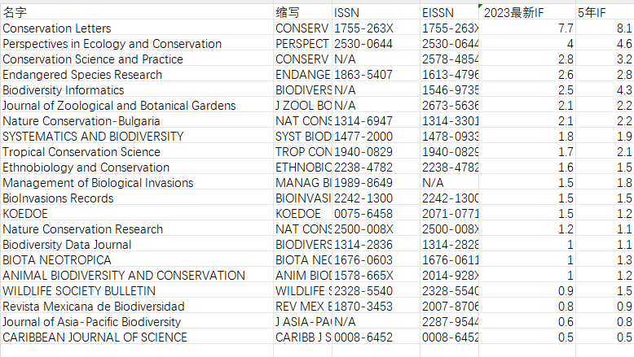Select the KOEDOE journal name cell
The image size is (634, 357).
point(137,214)
